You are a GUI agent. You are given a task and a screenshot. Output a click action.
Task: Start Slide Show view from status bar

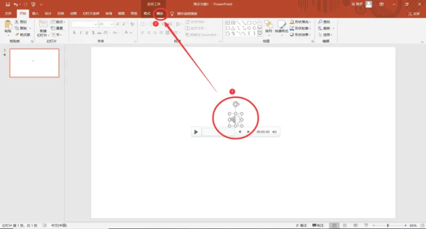(366, 225)
